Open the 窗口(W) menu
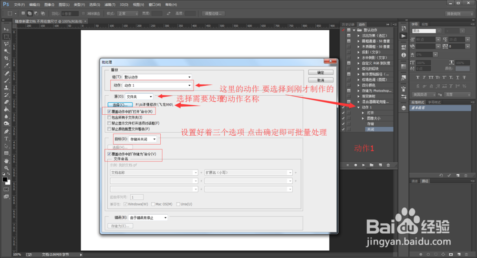477x258 pixels. click(155, 5)
